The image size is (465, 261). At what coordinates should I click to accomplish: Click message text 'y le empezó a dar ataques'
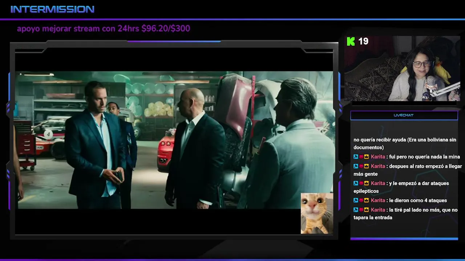pos(419,183)
